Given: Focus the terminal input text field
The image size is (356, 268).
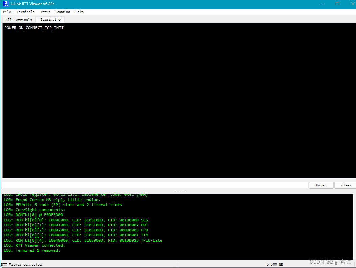Looking at the screenshot, I should [x=155, y=185].
